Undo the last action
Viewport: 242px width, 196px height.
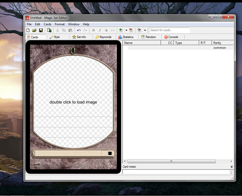coord(79,30)
